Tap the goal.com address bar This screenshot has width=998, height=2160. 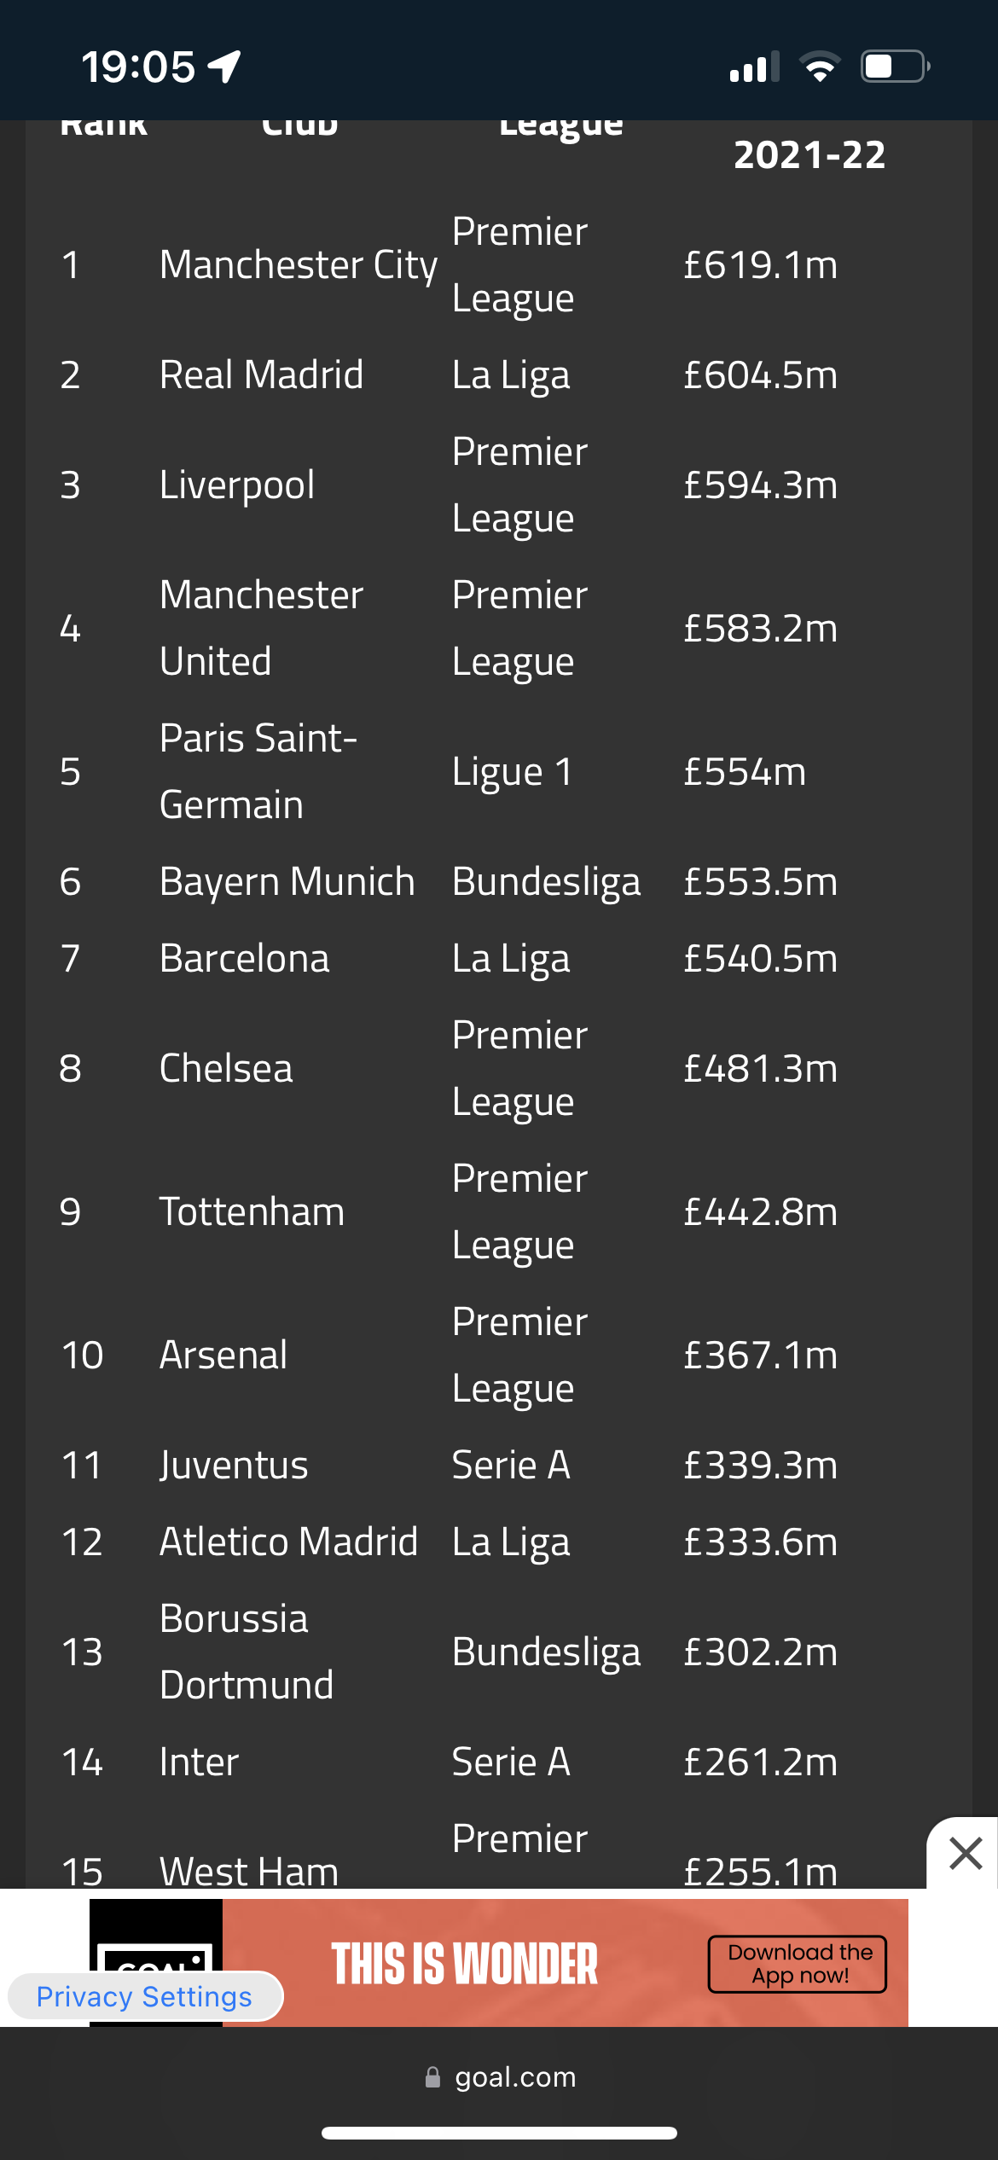[500, 2077]
